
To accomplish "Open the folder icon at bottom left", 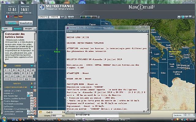I will 40,112.
